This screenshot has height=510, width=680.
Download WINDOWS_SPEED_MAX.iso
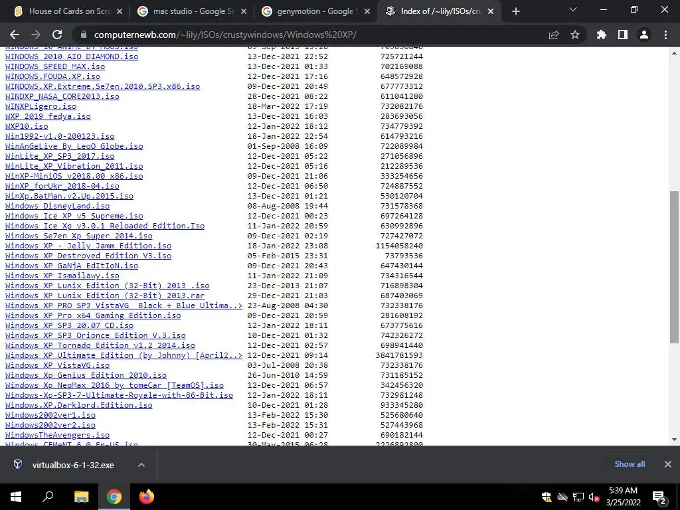click(55, 66)
